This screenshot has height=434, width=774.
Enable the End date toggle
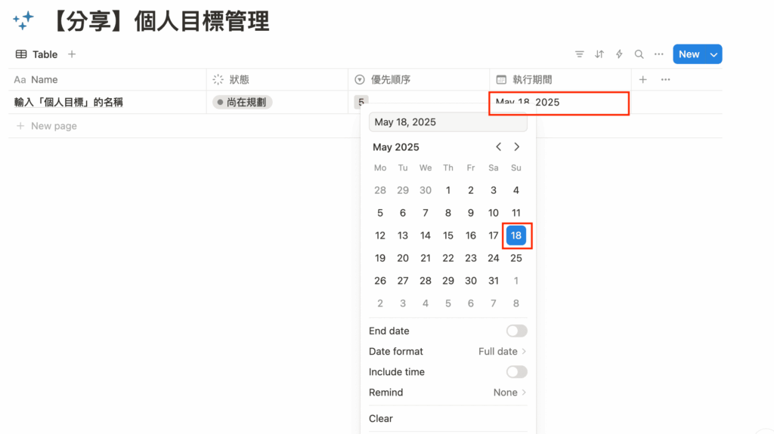point(516,331)
